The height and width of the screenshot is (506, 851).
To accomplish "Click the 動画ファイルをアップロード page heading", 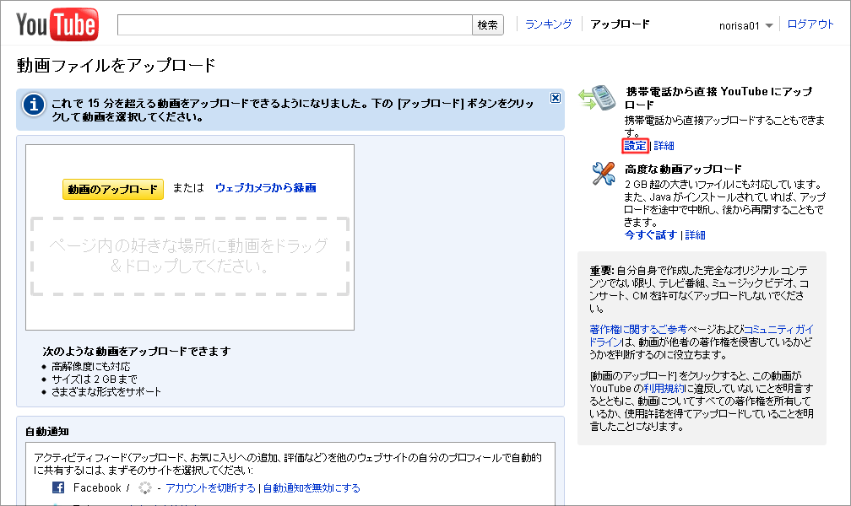I will coord(117,66).
